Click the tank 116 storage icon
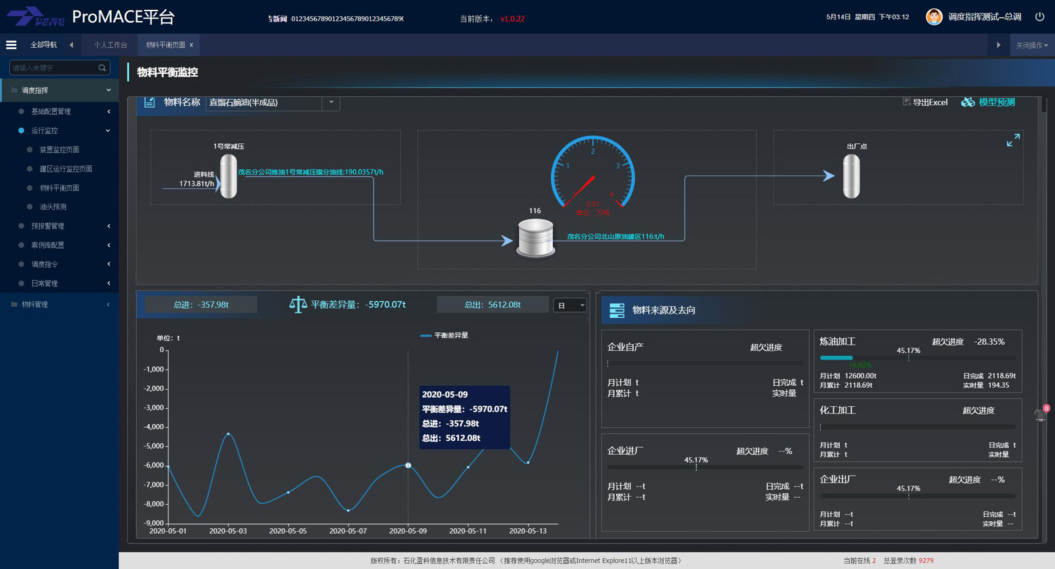Screen dimensions: 1055x569 535,238
